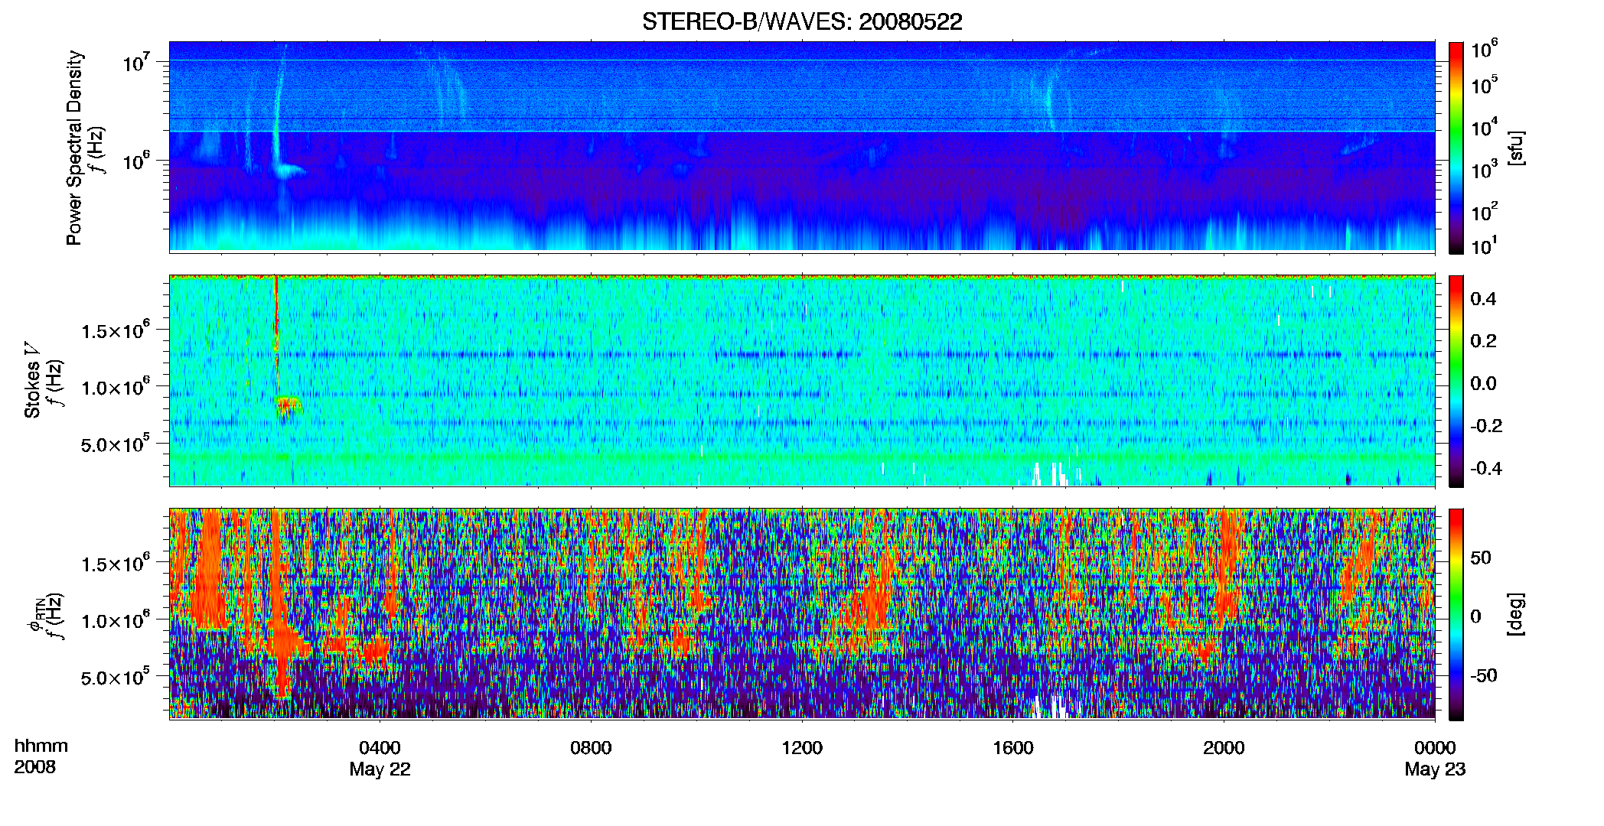
Task: Click the bottom panel [deg] colorbar unit label
Action: [1516, 613]
